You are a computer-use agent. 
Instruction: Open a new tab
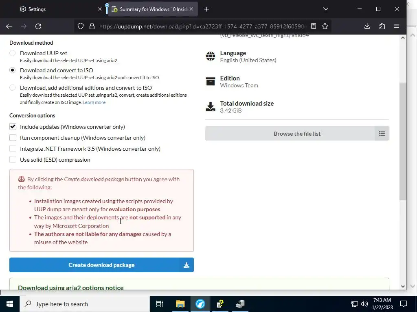(206, 9)
